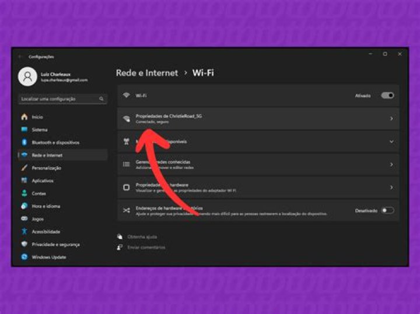Open Gerenciar redes conhecidas row

pos(257,164)
